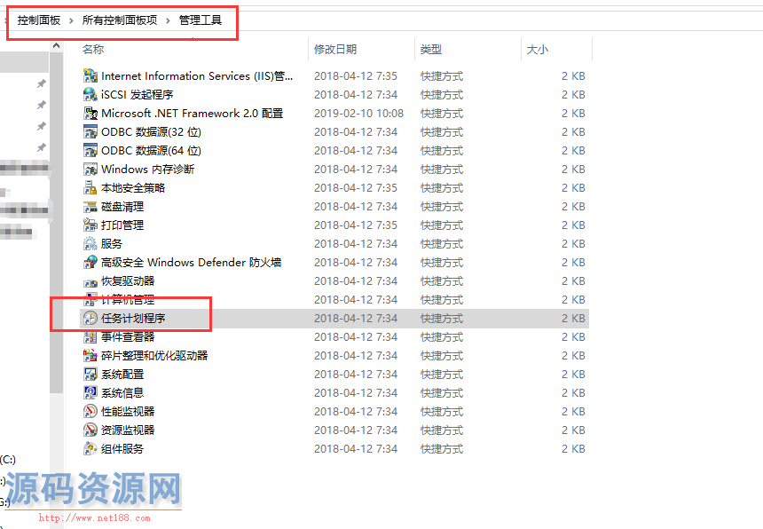Image resolution: width=763 pixels, height=529 pixels.
Task: Click the Internet Information Services (IIS) manager icon
Action: point(90,76)
